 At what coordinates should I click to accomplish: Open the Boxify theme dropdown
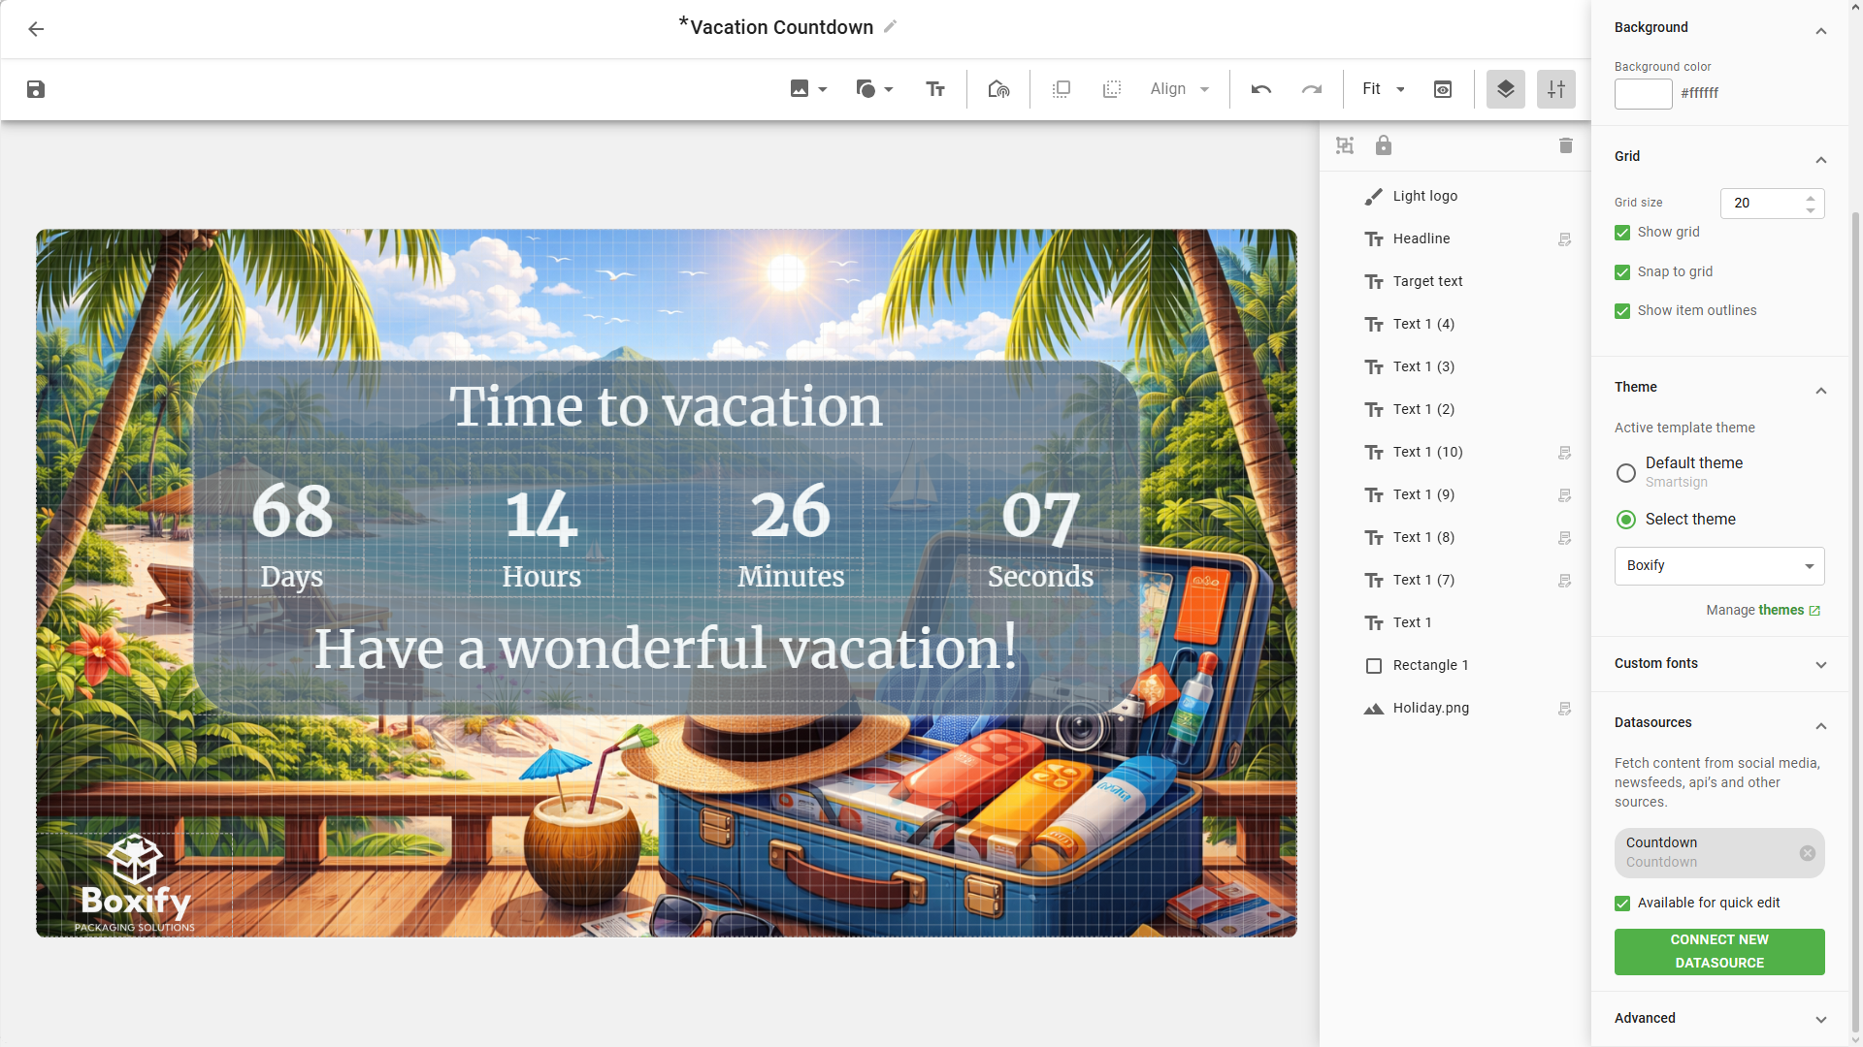1718,566
